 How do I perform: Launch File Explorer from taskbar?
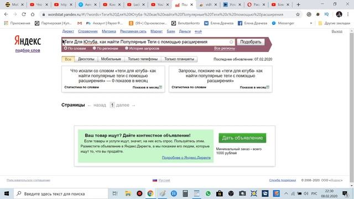(128, 193)
